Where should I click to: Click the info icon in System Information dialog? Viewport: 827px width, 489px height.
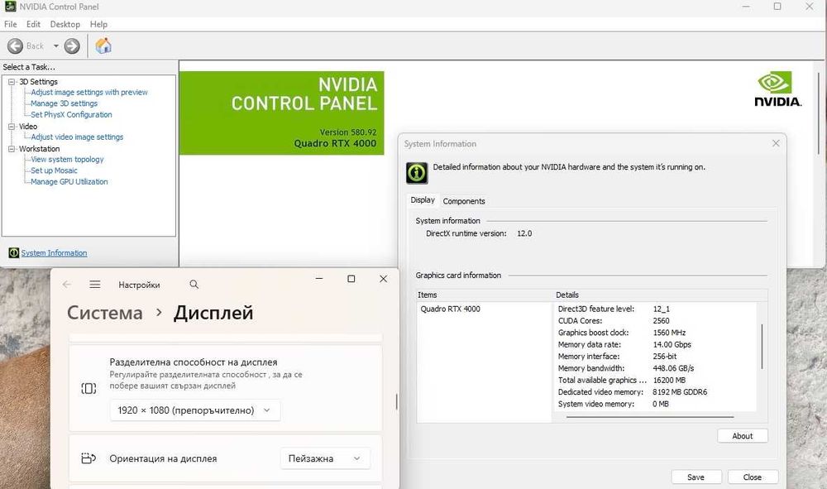[x=417, y=172]
